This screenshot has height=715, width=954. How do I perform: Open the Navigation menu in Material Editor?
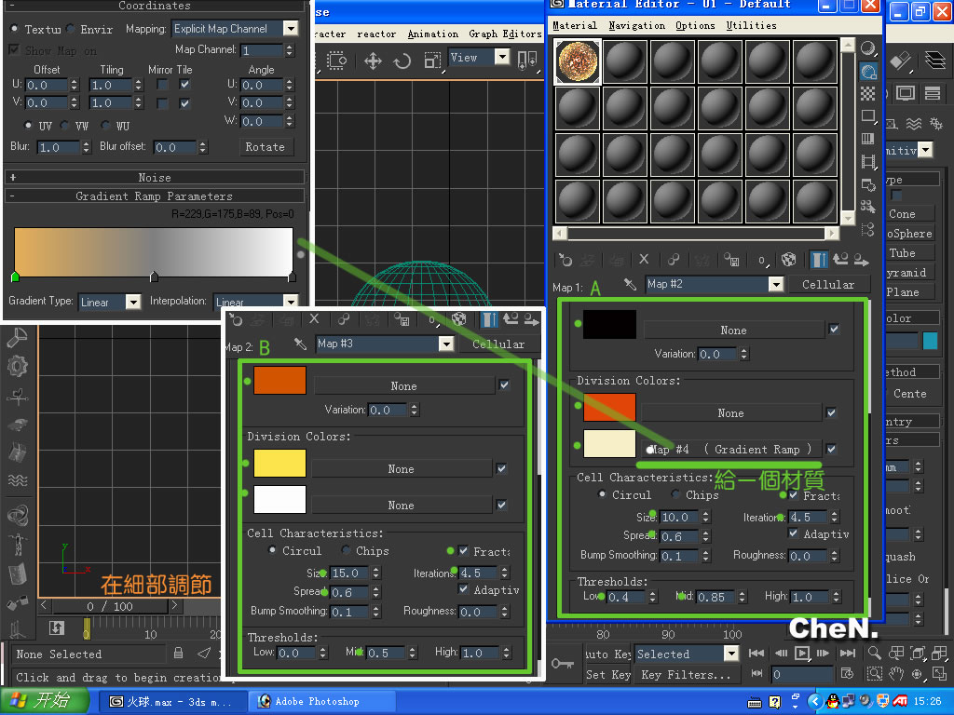(x=637, y=25)
